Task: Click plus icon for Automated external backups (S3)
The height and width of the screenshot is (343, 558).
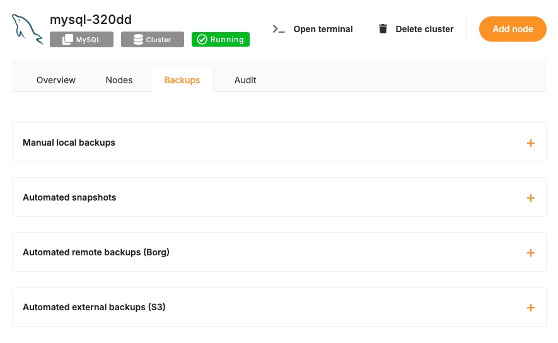Action: pos(530,308)
